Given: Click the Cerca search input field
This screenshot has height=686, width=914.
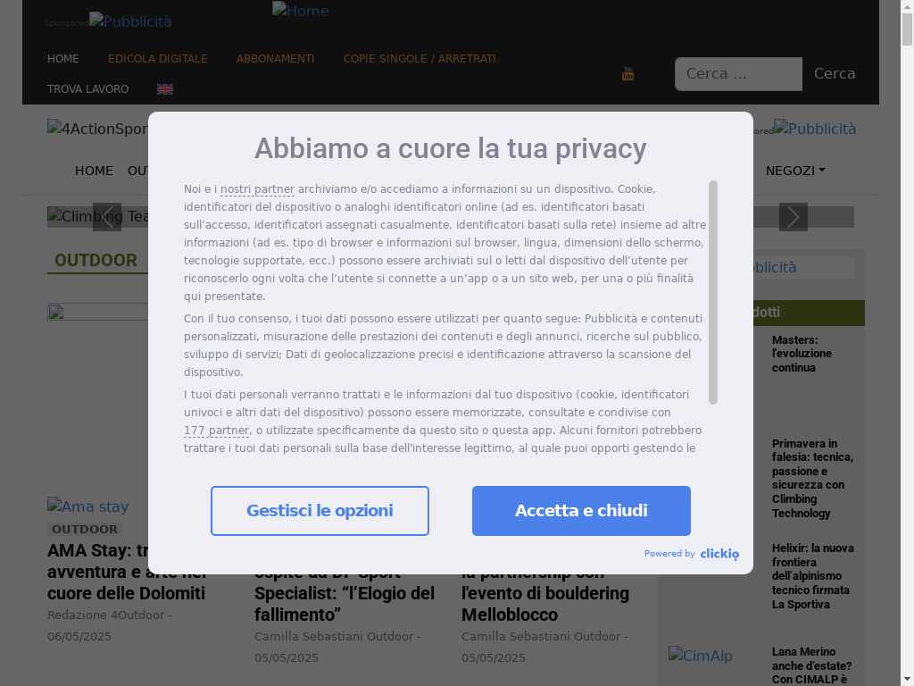Looking at the screenshot, I should pos(738,74).
